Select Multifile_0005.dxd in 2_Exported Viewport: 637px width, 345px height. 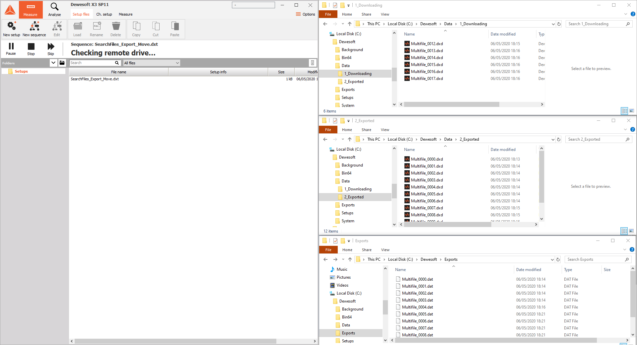click(x=427, y=194)
